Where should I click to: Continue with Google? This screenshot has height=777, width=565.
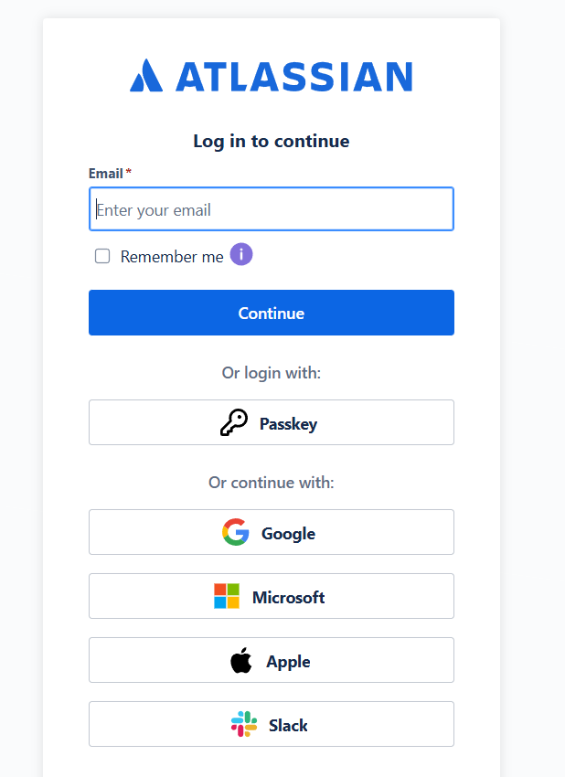pyautogui.click(x=271, y=532)
